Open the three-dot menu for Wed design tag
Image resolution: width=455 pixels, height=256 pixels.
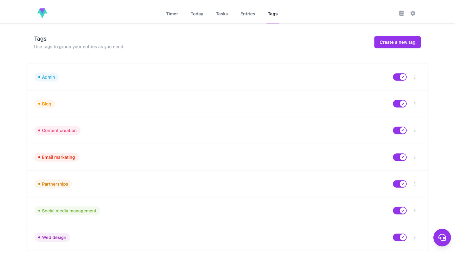[x=415, y=237]
